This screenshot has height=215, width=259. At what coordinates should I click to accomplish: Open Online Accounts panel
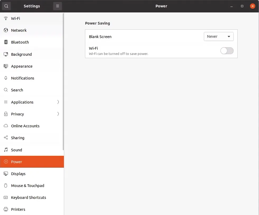(31, 126)
